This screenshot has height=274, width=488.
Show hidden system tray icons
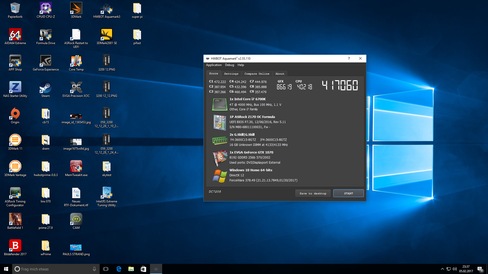click(442, 269)
